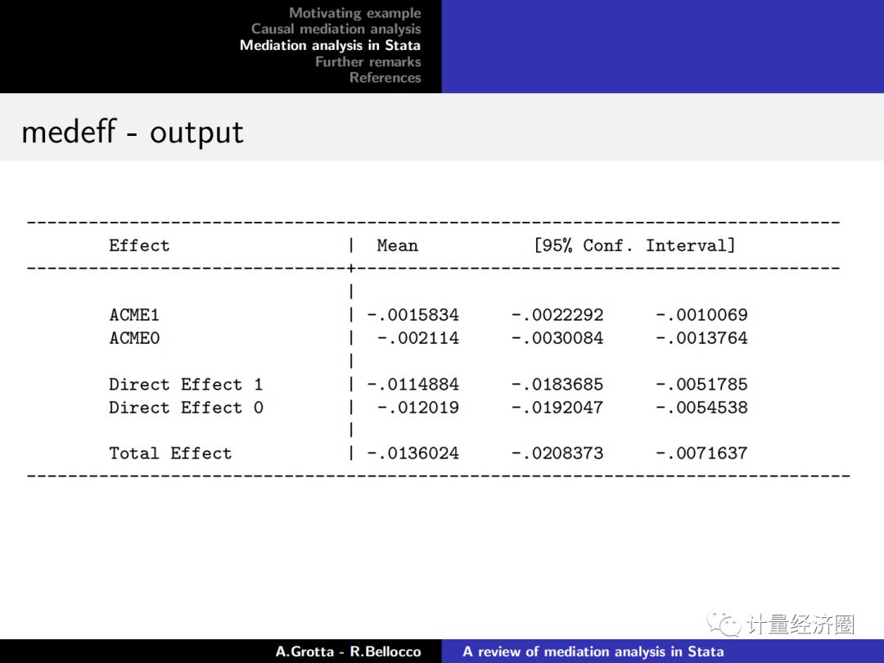Click Direct Effect 0 upper bound -.0054538
The width and height of the screenshot is (884, 663).
pyautogui.click(x=702, y=408)
